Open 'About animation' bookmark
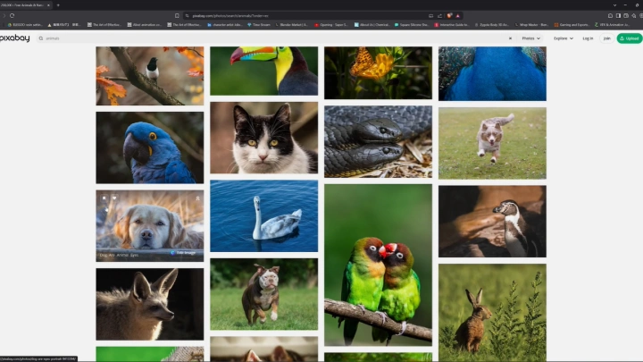This screenshot has height=362, width=643. (144, 25)
